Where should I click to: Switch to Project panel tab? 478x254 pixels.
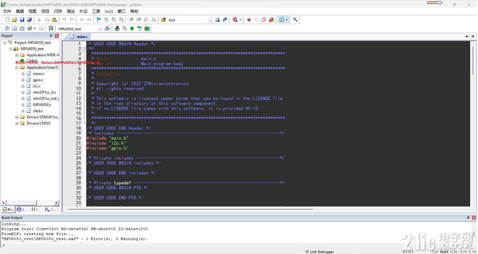(x=8, y=209)
